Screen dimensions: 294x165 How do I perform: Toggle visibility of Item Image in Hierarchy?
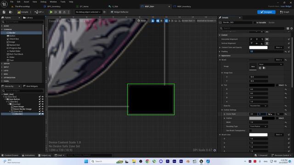[x=43, y=107]
